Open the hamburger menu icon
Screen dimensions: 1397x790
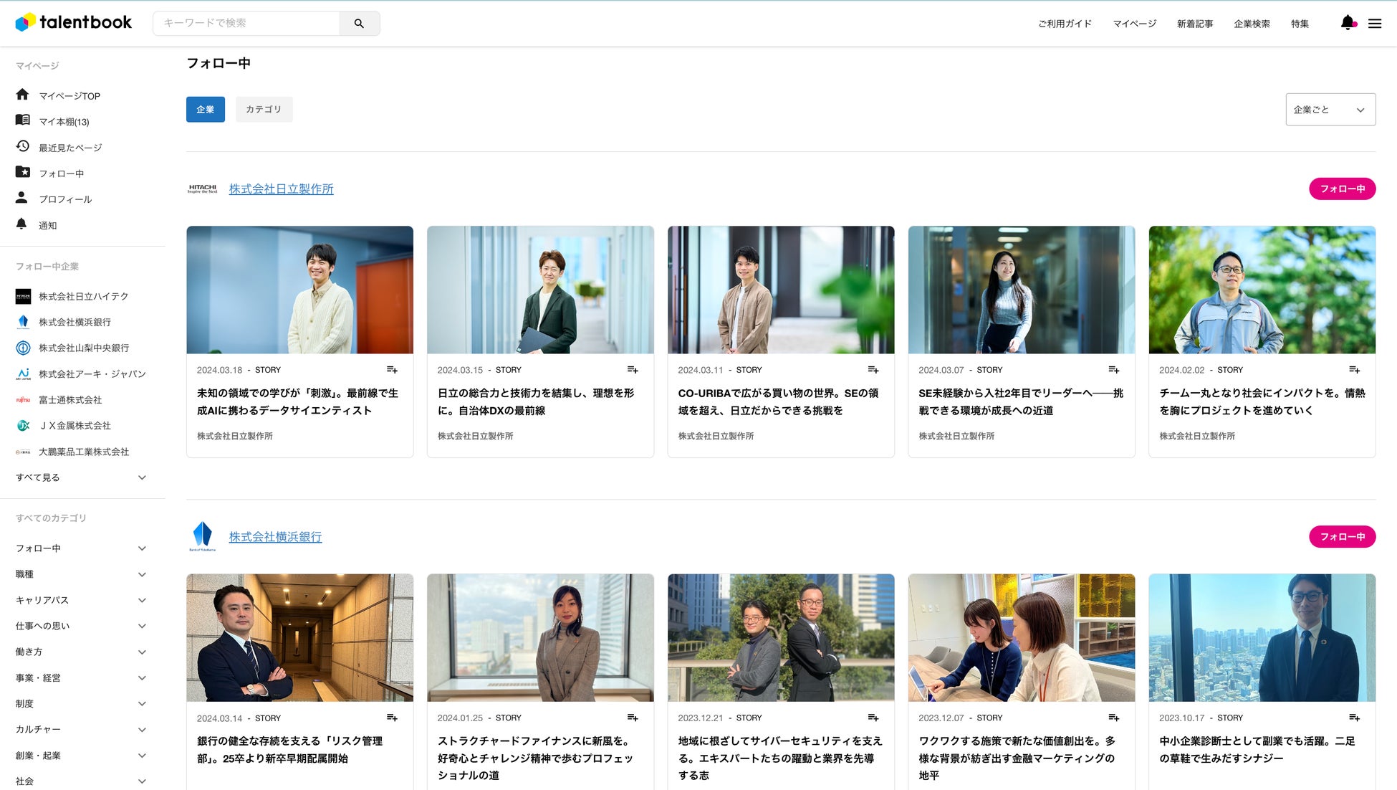coord(1375,24)
